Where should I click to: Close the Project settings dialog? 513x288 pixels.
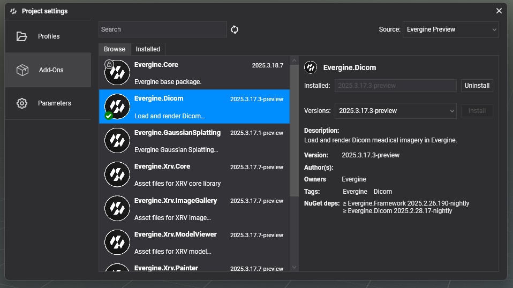coord(499,11)
